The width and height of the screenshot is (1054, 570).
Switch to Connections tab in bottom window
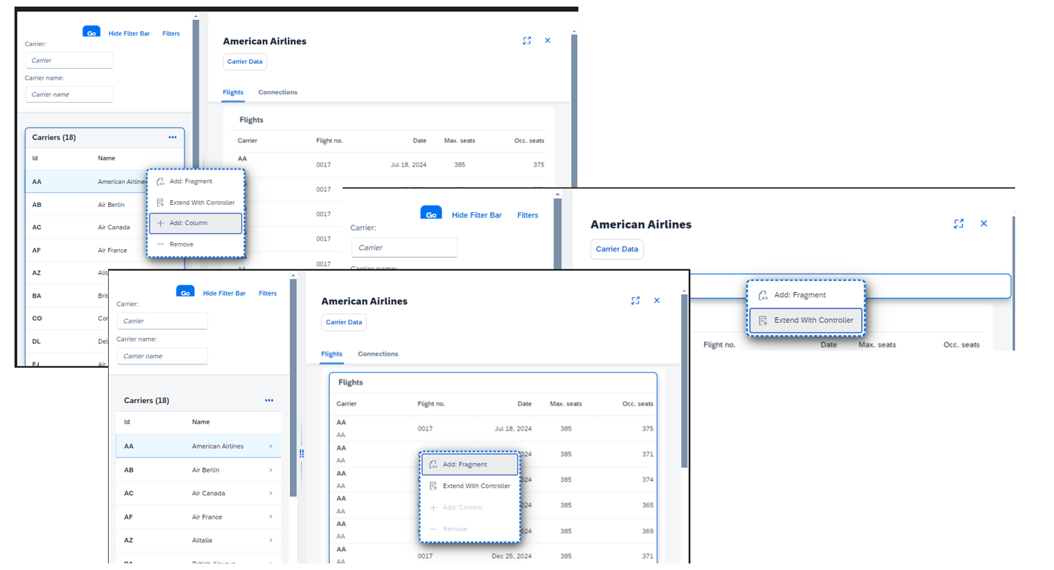[378, 354]
